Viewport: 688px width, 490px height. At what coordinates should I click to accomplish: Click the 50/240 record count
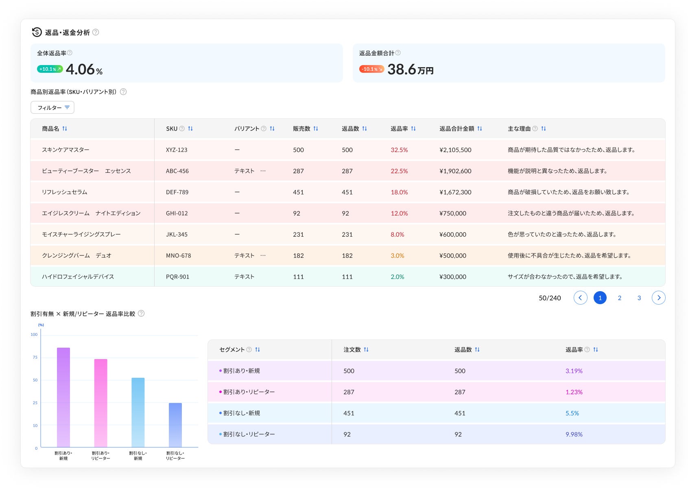click(x=550, y=298)
